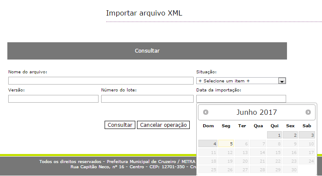
Task: Focus the Nome do arquivo field
Action: coord(101,81)
